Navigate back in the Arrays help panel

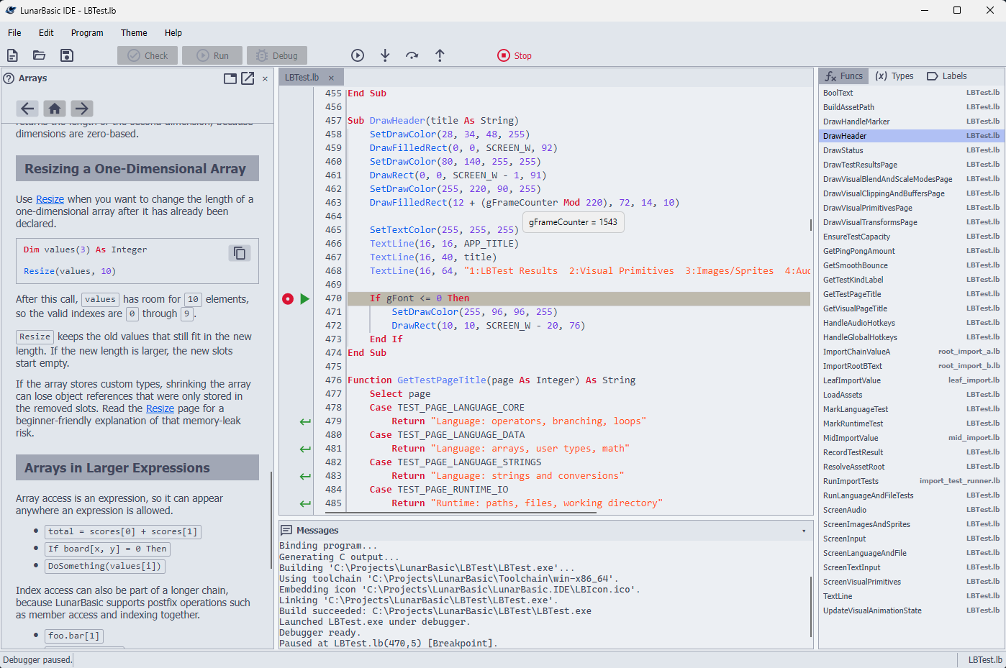click(x=27, y=108)
